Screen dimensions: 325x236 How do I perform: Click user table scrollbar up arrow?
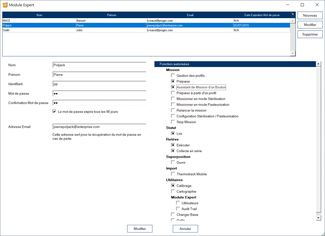(x=292, y=20)
